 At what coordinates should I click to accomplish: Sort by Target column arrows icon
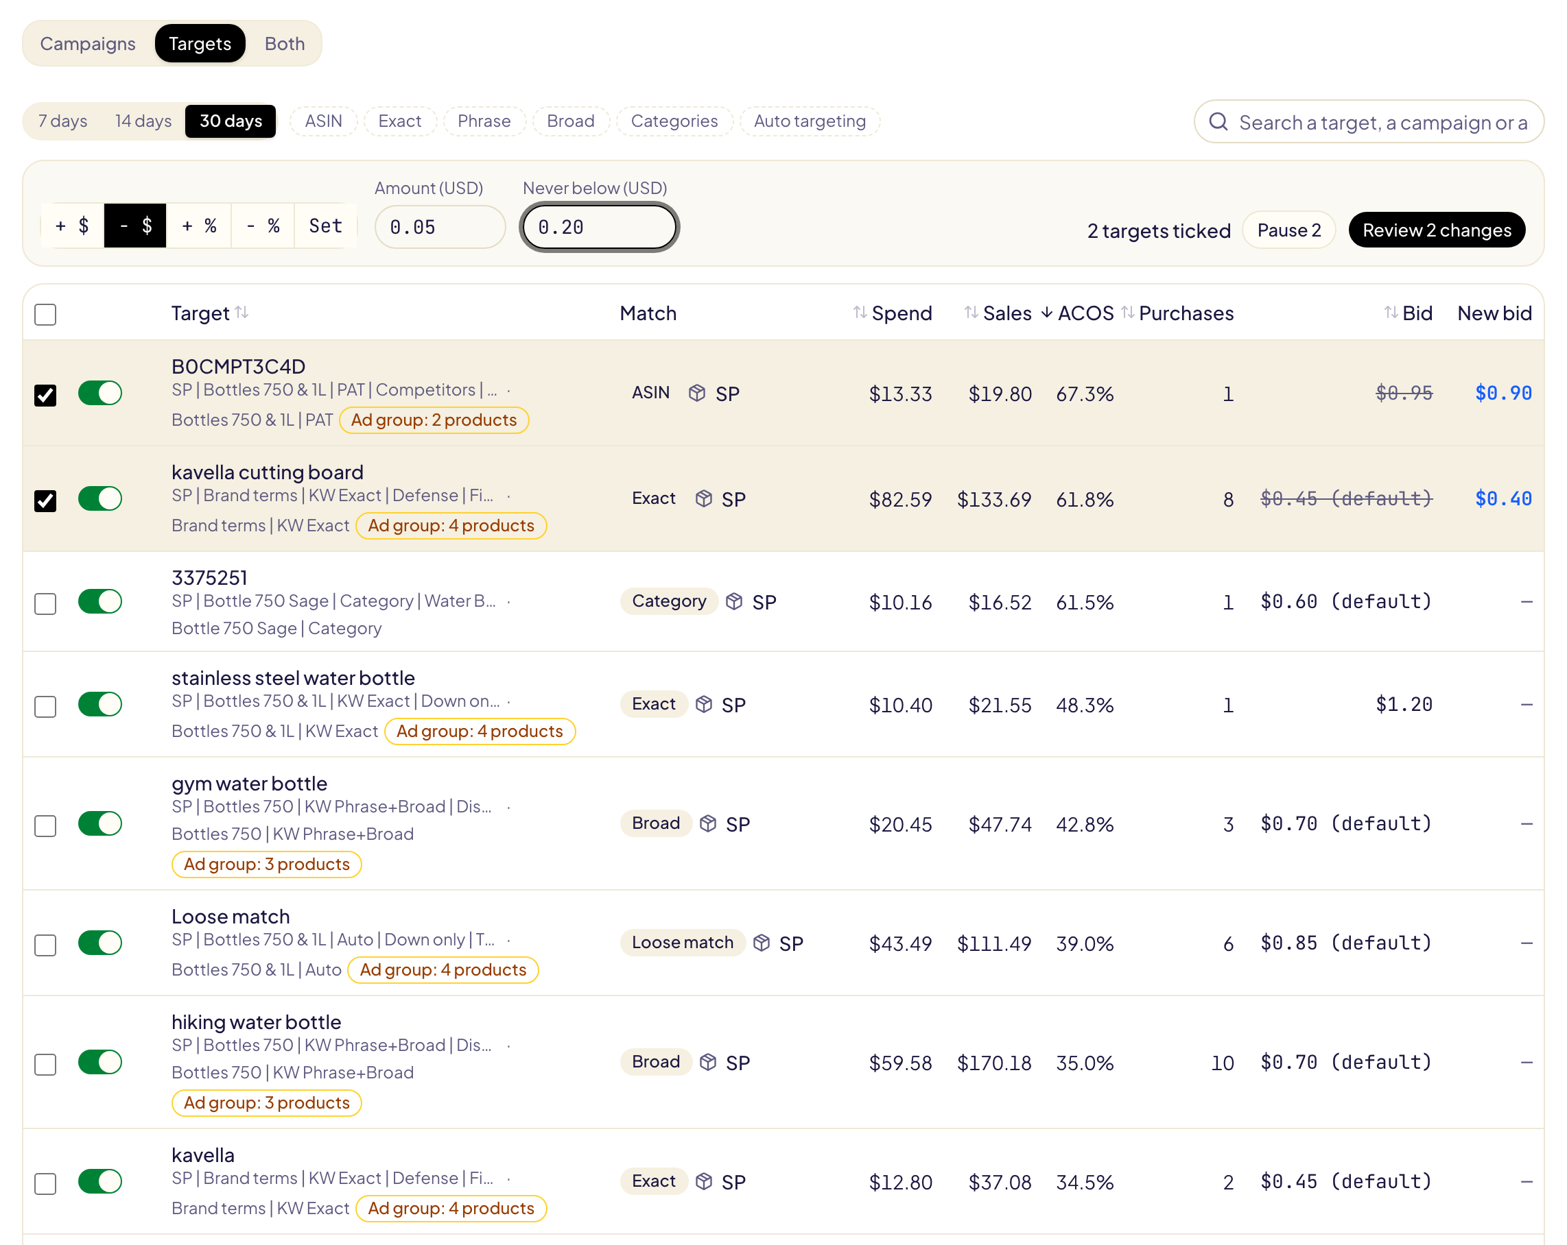[242, 313]
